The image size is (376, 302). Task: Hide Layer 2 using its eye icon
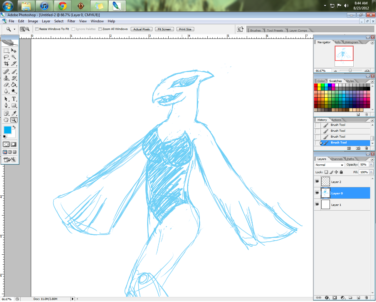[x=317, y=182]
